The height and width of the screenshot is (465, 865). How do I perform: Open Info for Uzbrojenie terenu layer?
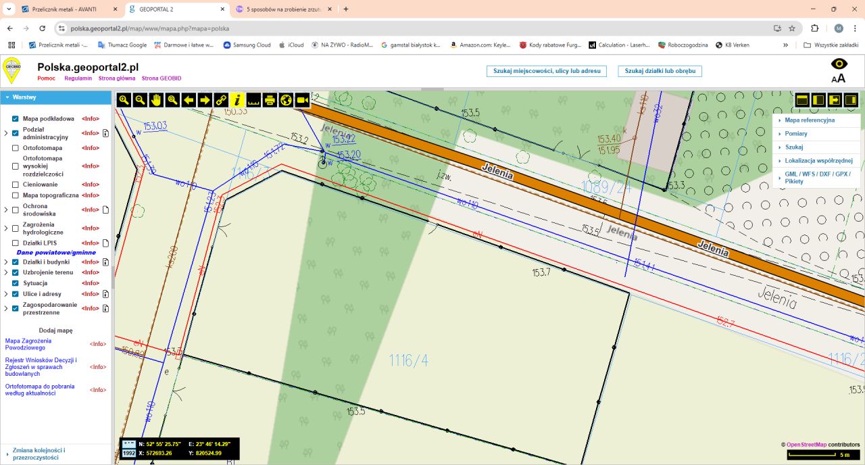91,272
